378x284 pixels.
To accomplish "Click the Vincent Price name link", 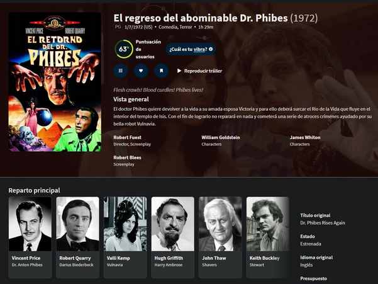I will coord(26,258).
